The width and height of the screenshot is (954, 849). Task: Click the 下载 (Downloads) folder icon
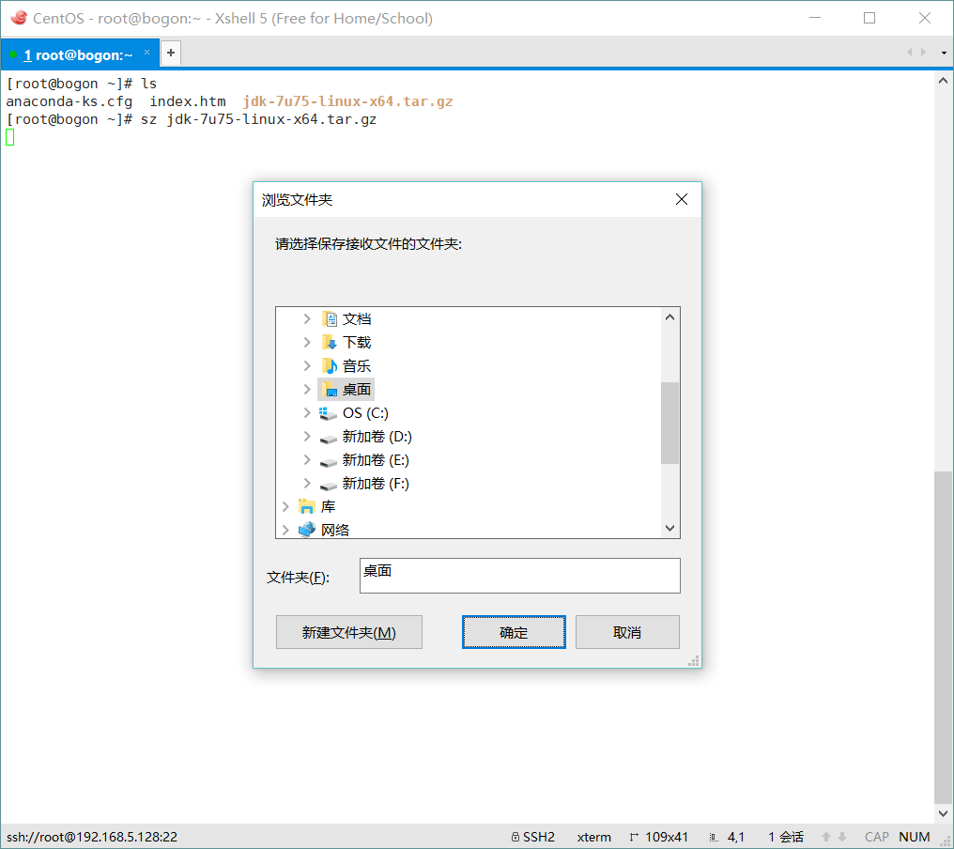coord(331,342)
